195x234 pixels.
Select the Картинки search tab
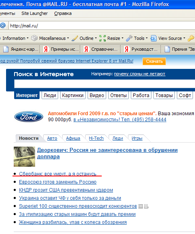(x=73, y=95)
